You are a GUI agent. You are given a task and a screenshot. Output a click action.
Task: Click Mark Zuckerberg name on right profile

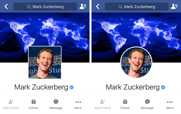coord(133,87)
